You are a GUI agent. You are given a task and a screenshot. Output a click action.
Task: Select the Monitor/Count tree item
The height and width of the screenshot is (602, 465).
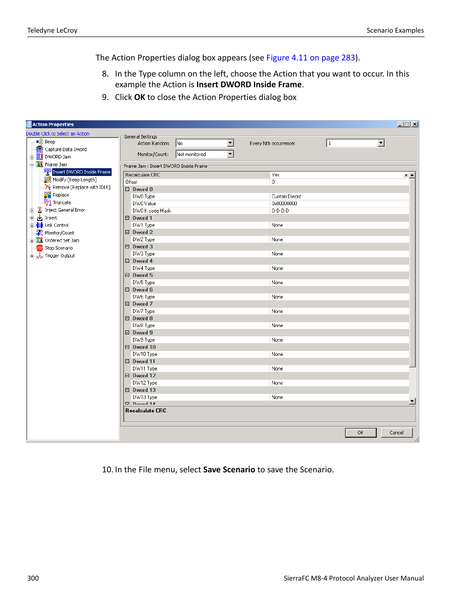click(x=59, y=233)
